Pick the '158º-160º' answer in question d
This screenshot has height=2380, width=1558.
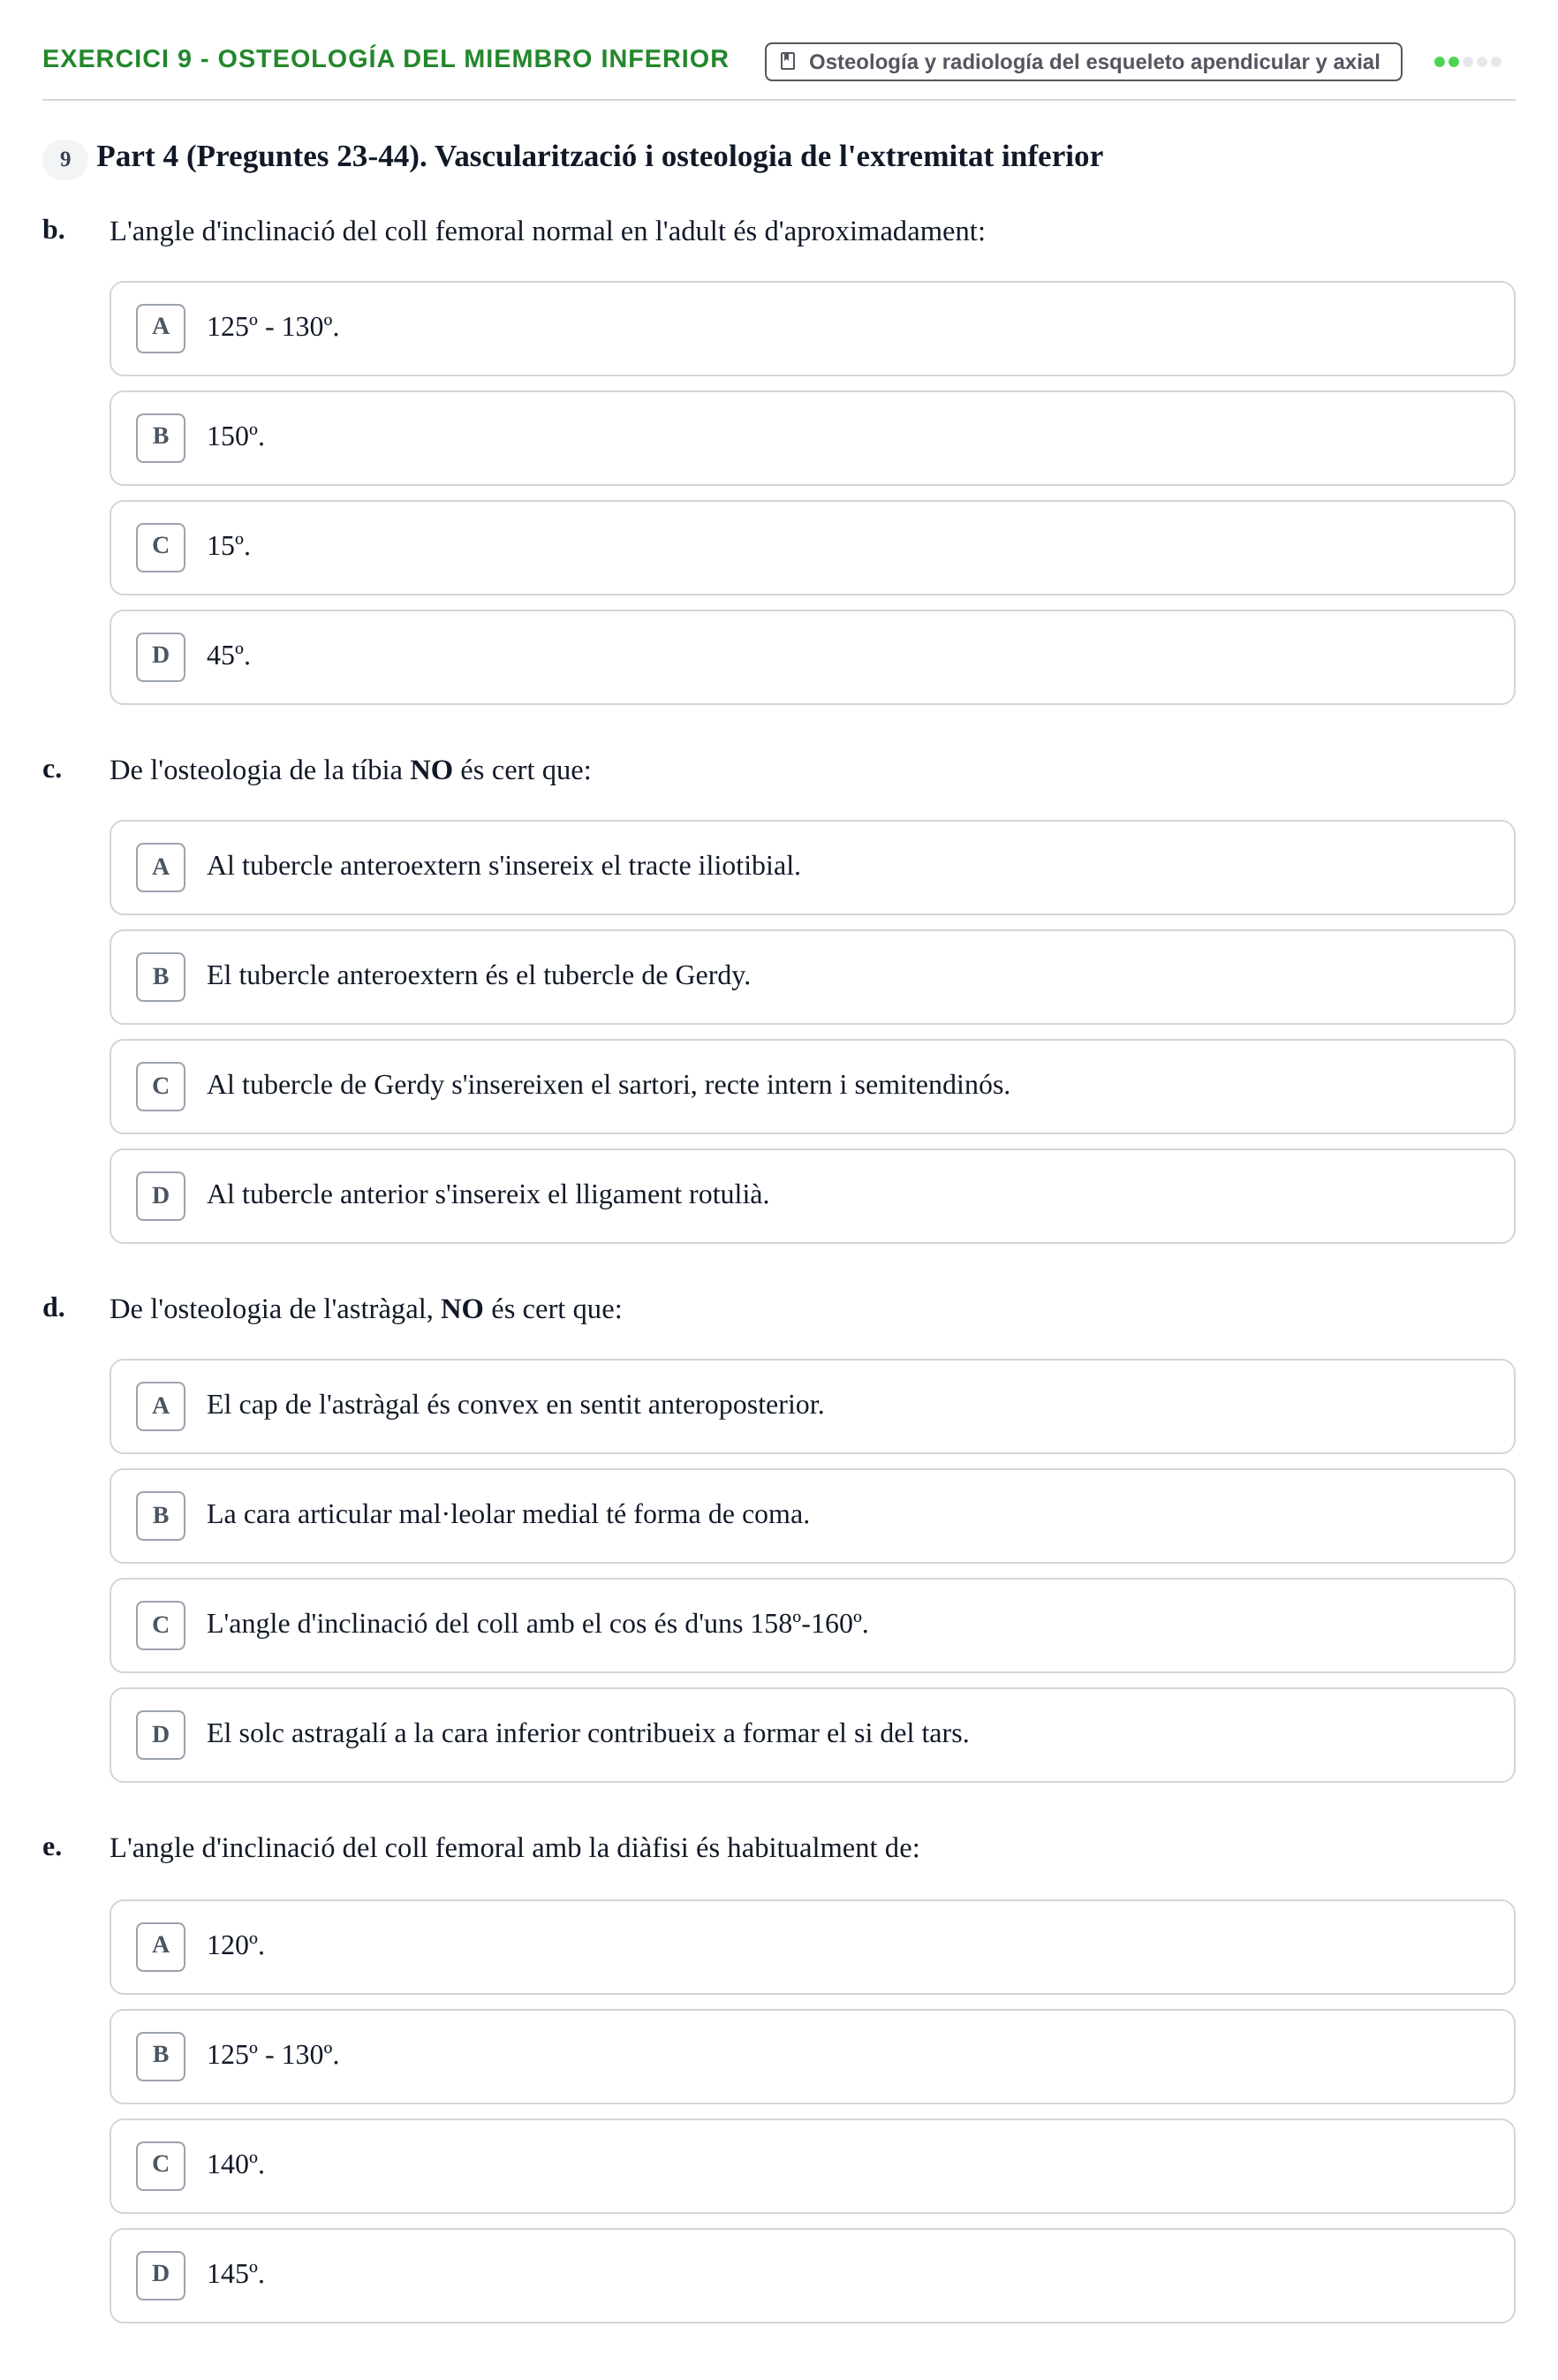811,1625
